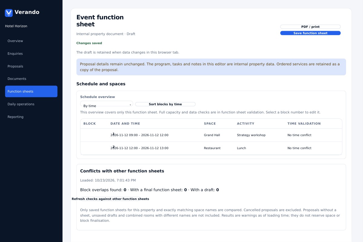Click the draft retained in browser tab note
The image size is (363, 242).
pyautogui.click(x=128, y=52)
